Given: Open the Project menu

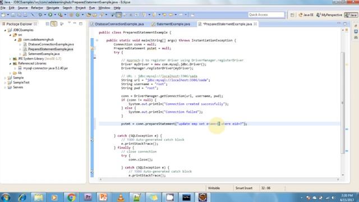Looking at the screenshot, I should [80, 8].
